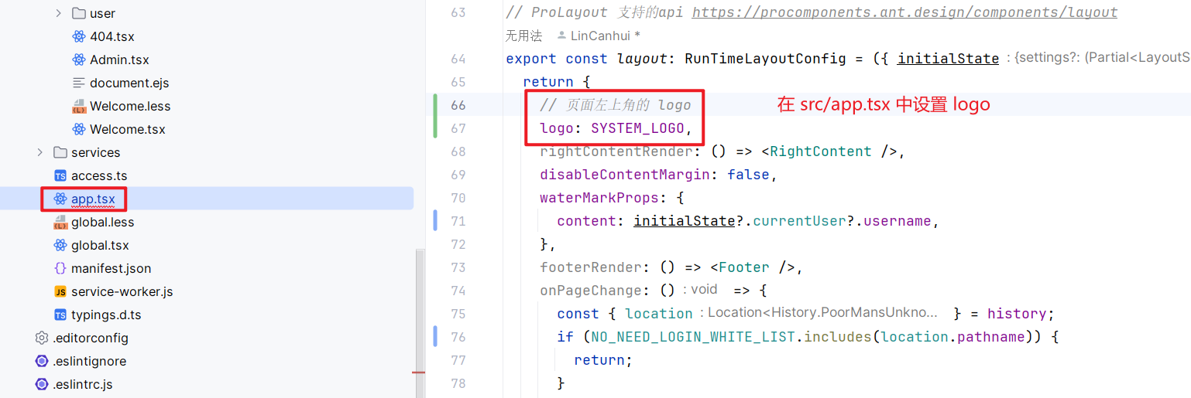Open the procomponents.ant.design layout link
The width and height of the screenshot is (1191, 398).
tap(904, 12)
